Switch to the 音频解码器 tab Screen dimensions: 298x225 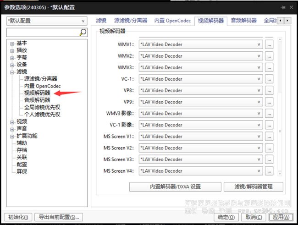point(243,21)
